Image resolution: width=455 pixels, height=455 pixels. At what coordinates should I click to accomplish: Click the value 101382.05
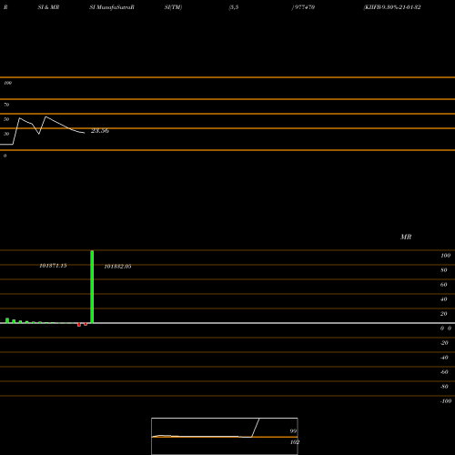[x=117, y=267]
